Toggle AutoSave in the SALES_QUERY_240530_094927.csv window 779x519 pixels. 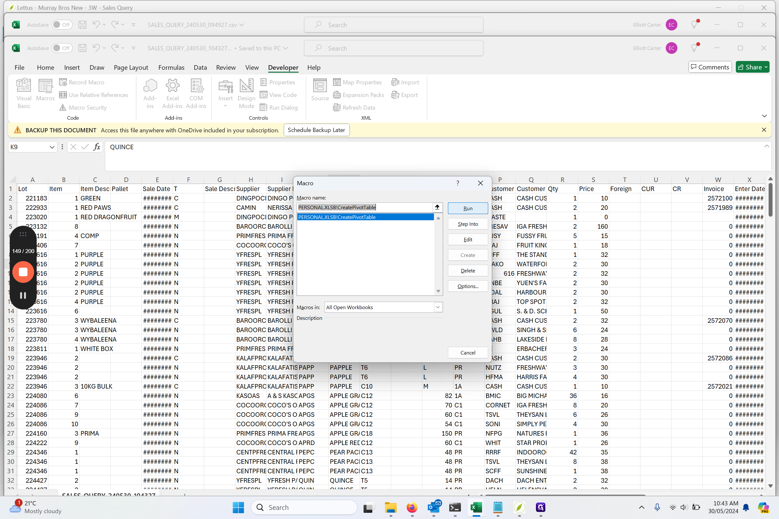click(62, 25)
